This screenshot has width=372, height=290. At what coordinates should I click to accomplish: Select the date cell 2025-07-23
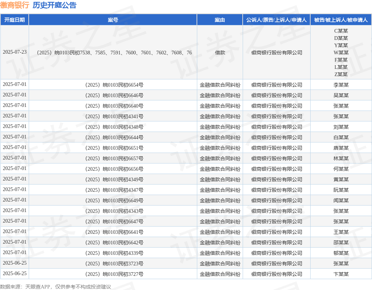[x=15, y=52]
